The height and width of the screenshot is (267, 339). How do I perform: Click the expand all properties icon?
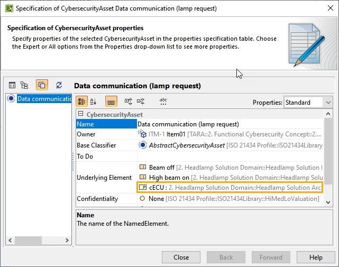click(128, 102)
